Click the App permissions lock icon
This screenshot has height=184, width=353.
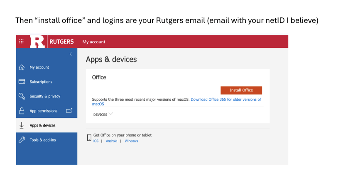22,111
